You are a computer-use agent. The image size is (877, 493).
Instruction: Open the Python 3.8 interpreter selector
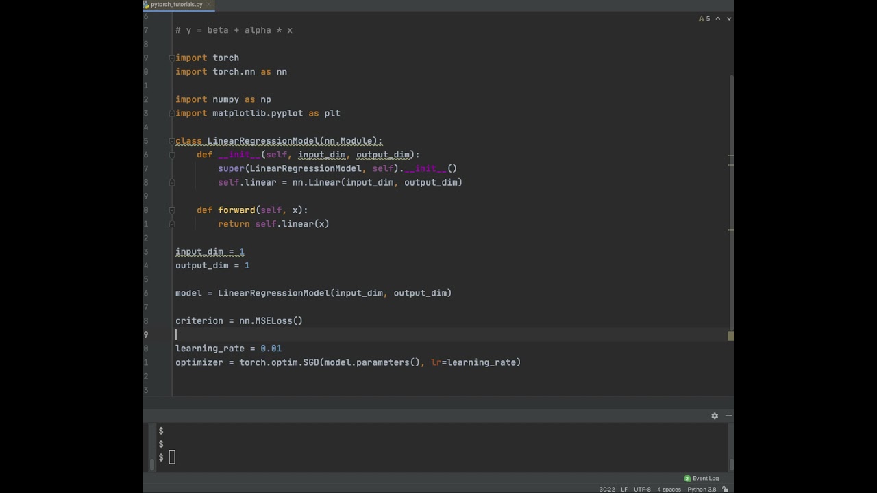point(702,489)
